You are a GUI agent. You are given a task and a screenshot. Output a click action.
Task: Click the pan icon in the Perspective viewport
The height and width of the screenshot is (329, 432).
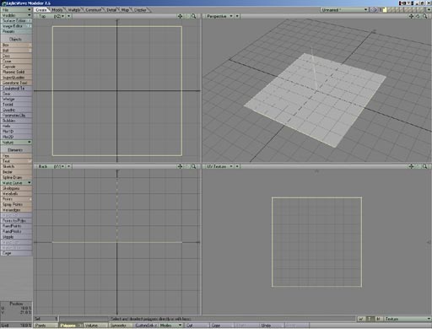tap(412, 16)
